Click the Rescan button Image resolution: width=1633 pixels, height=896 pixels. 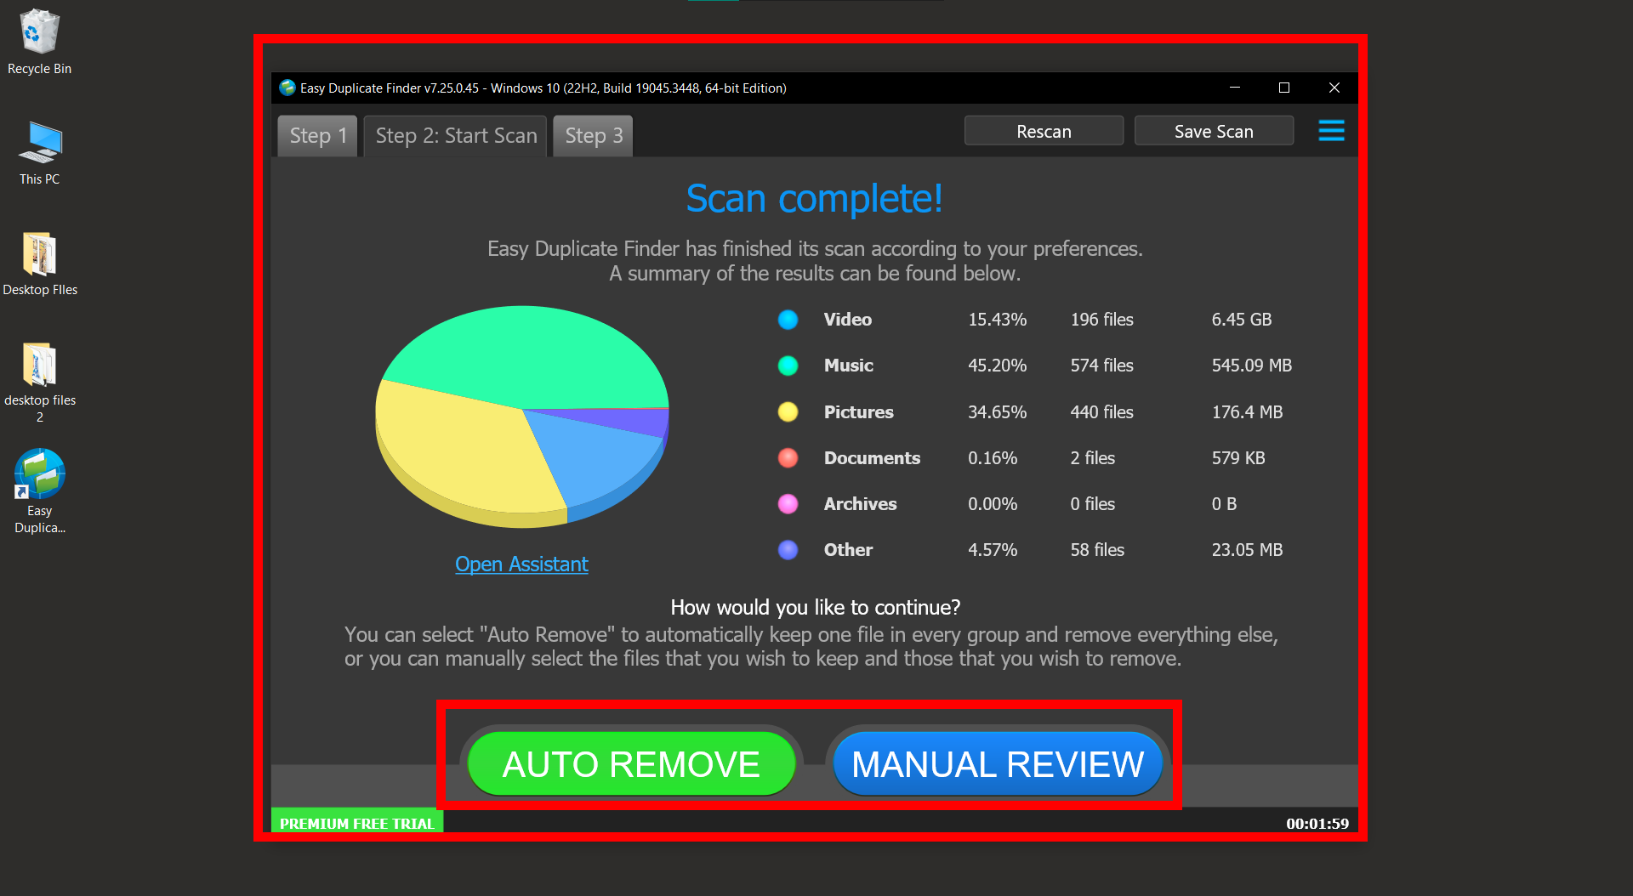(x=1043, y=130)
